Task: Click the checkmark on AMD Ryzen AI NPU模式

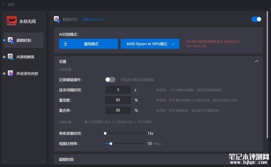Action: (173, 44)
